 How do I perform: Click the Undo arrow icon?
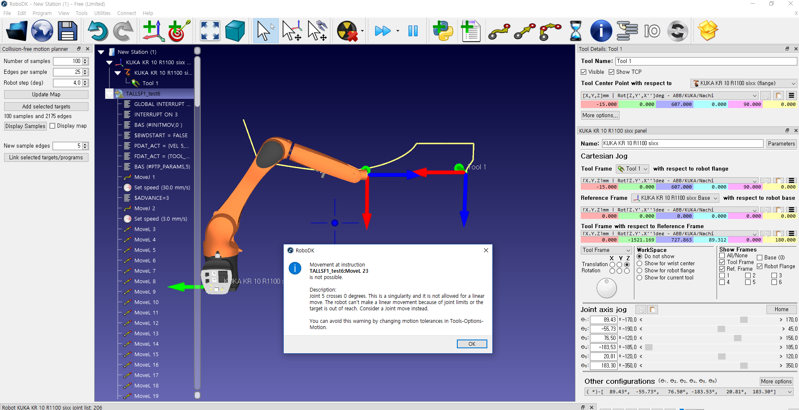pos(98,31)
